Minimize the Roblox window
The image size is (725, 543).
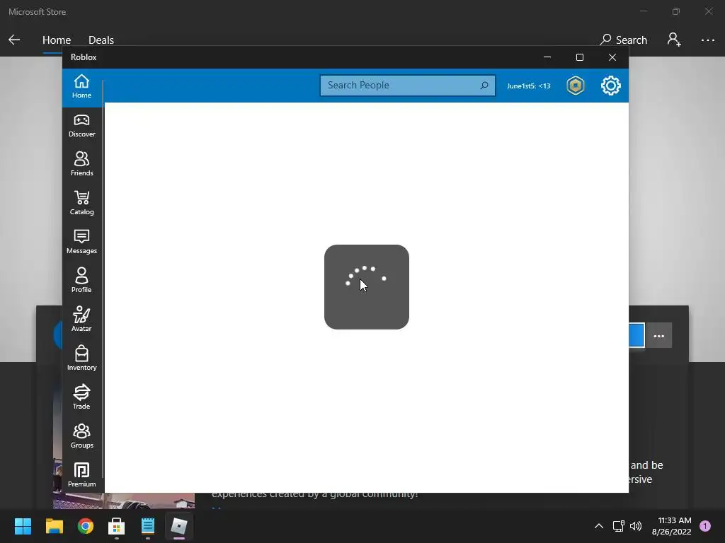coord(547,57)
